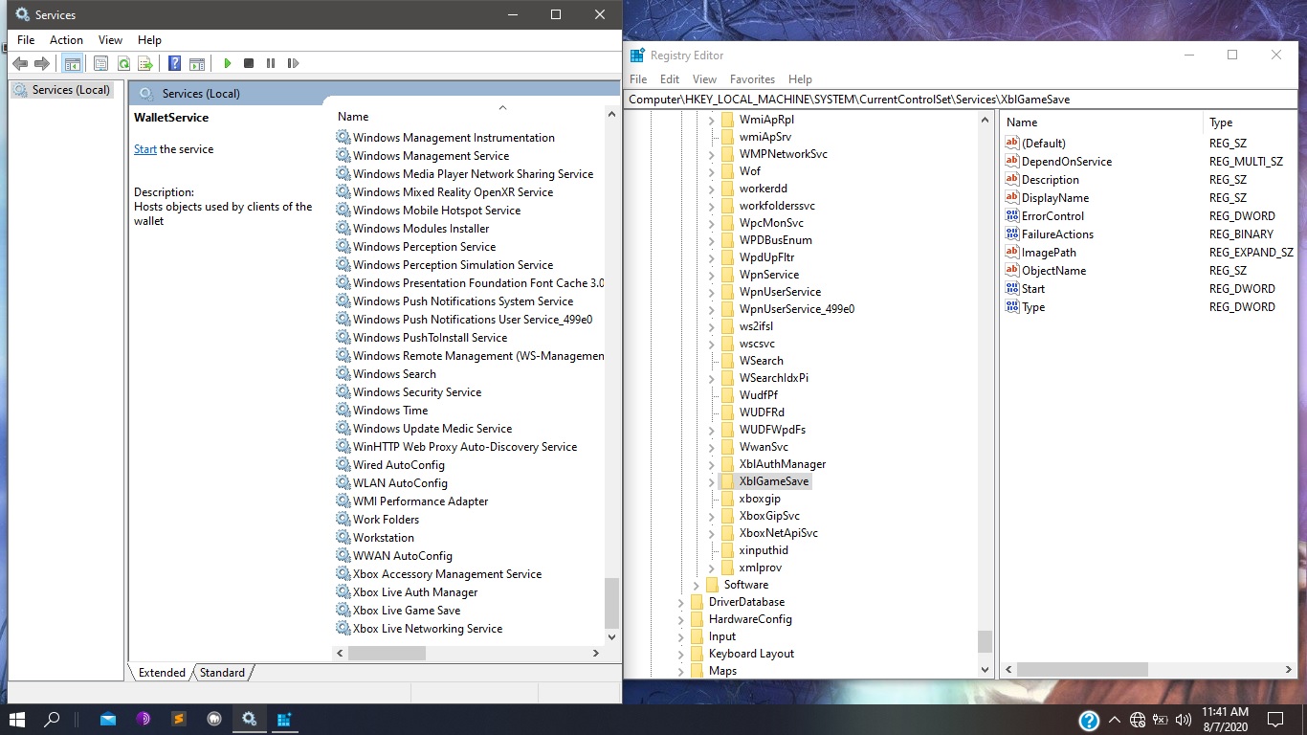Toggle Show/Hide Console Tree button in Services
The height and width of the screenshot is (735, 1307).
click(x=72, y=63)
